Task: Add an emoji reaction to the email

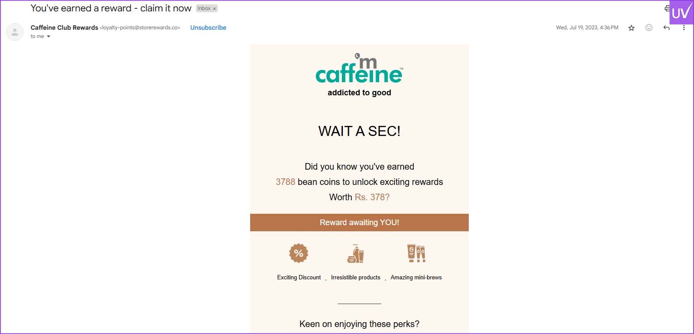Action: click(x=649, y=28)
